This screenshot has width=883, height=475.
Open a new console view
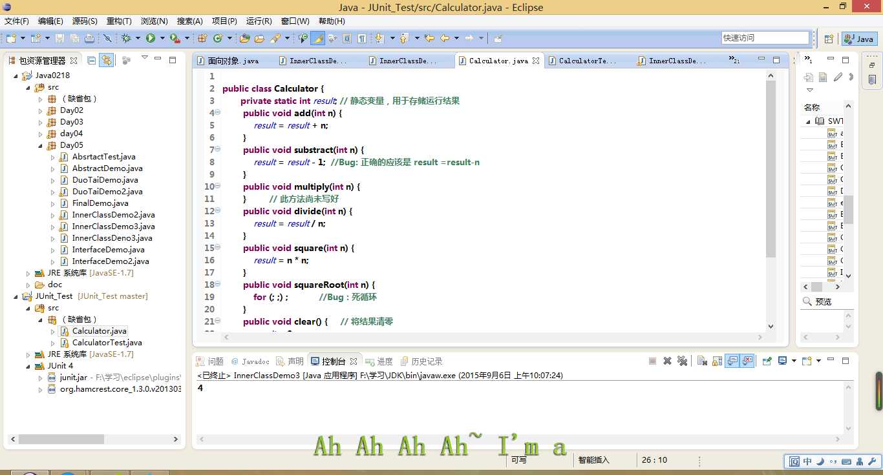click(807, 361)
